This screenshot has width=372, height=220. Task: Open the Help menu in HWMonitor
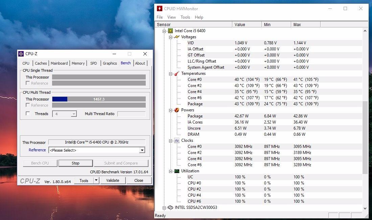coord(199,17)
